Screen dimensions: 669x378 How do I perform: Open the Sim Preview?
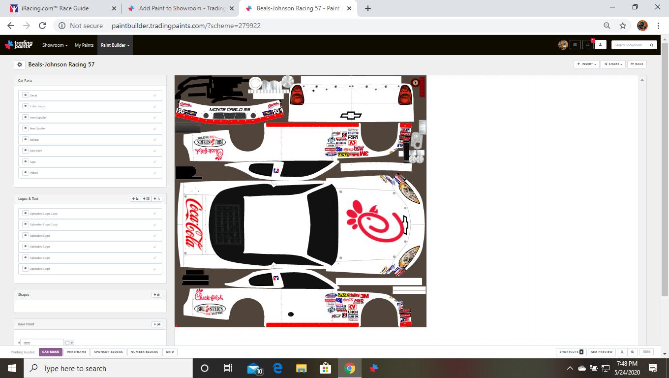(x=602, y=352)
